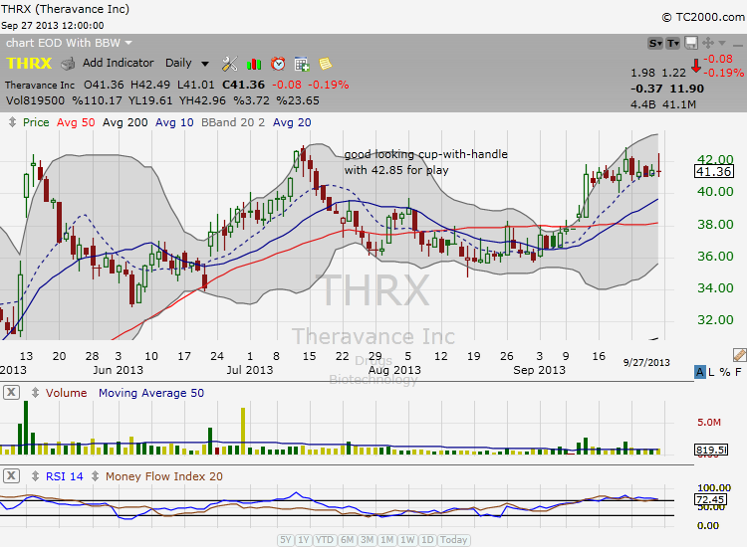Toggle the F scale option
Screen dimensions: 747x547
(738, 372)
